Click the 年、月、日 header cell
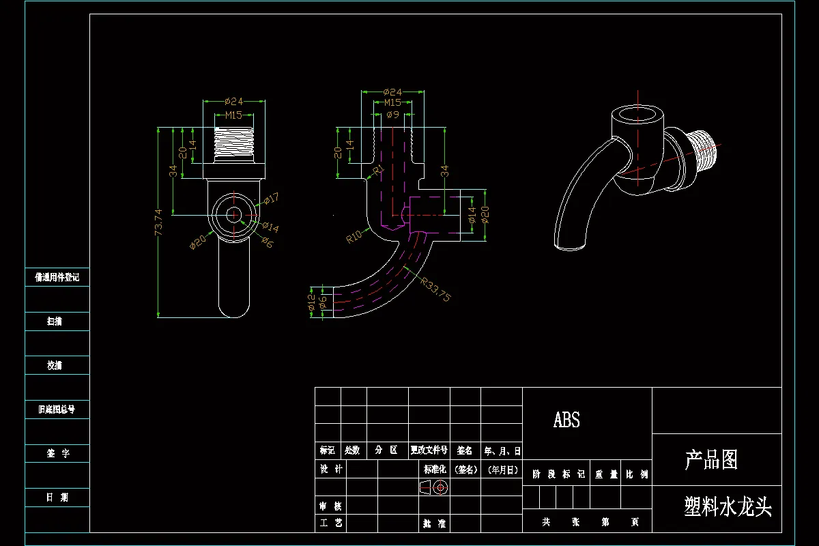Image resolution: width=819 pixels, height=546 pixels. coord(502,451)
